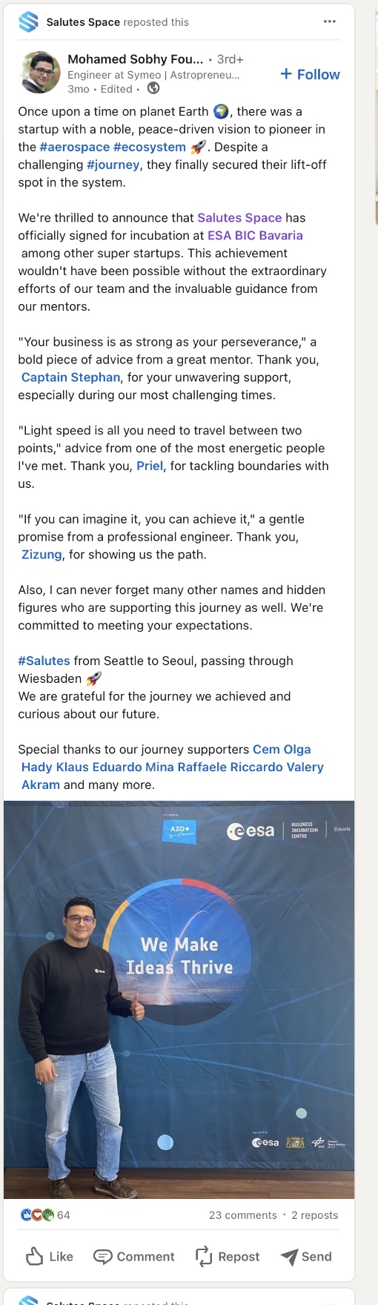View the ESA incubation centre photo

[179, 1000]
